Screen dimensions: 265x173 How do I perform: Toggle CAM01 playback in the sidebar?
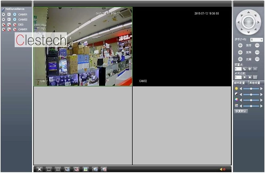tap(14, 14)
